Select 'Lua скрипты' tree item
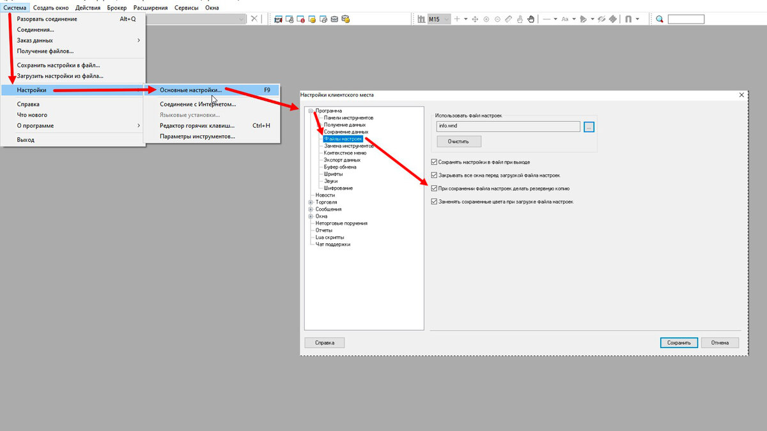Image resolution: width=767 pixels, height=431 pixels. [x=329, y=237]
